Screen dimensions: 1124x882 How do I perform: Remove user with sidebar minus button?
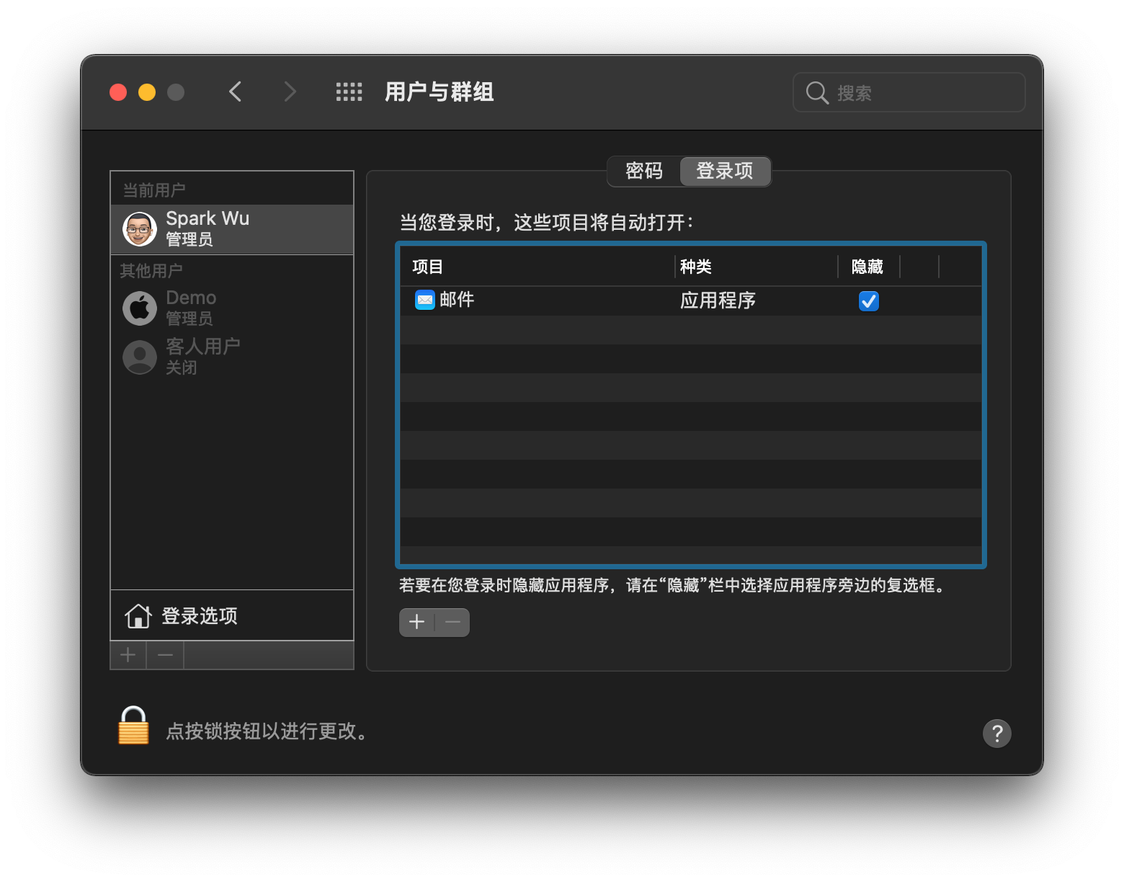[165, 655]
